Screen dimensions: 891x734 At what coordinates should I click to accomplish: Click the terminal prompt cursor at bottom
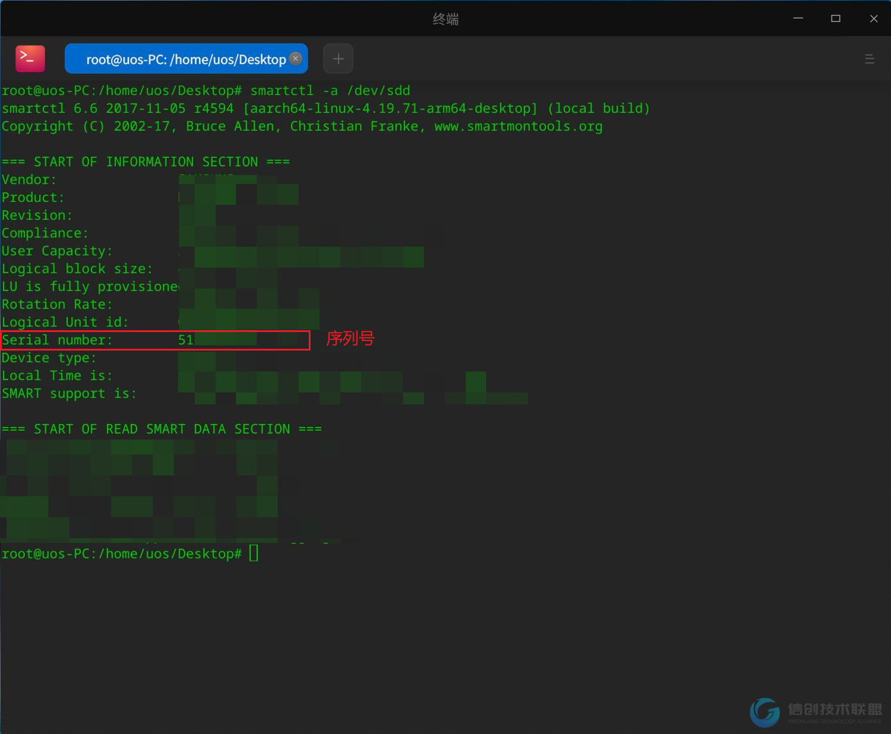(x=254, y=554)
